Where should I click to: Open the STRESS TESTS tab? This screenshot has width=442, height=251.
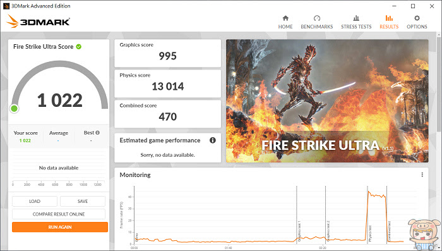pyautogui.click(x=356, y=22)
